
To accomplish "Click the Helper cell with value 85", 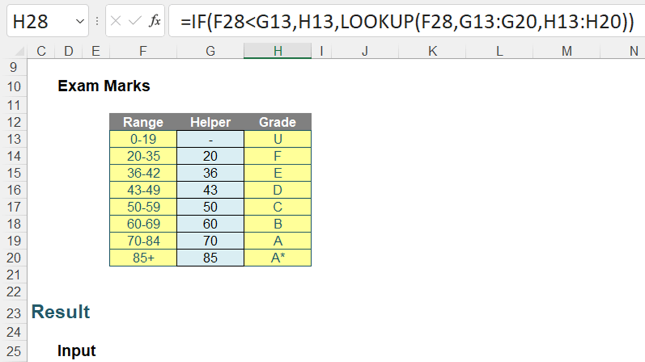I will click(210, 257).
